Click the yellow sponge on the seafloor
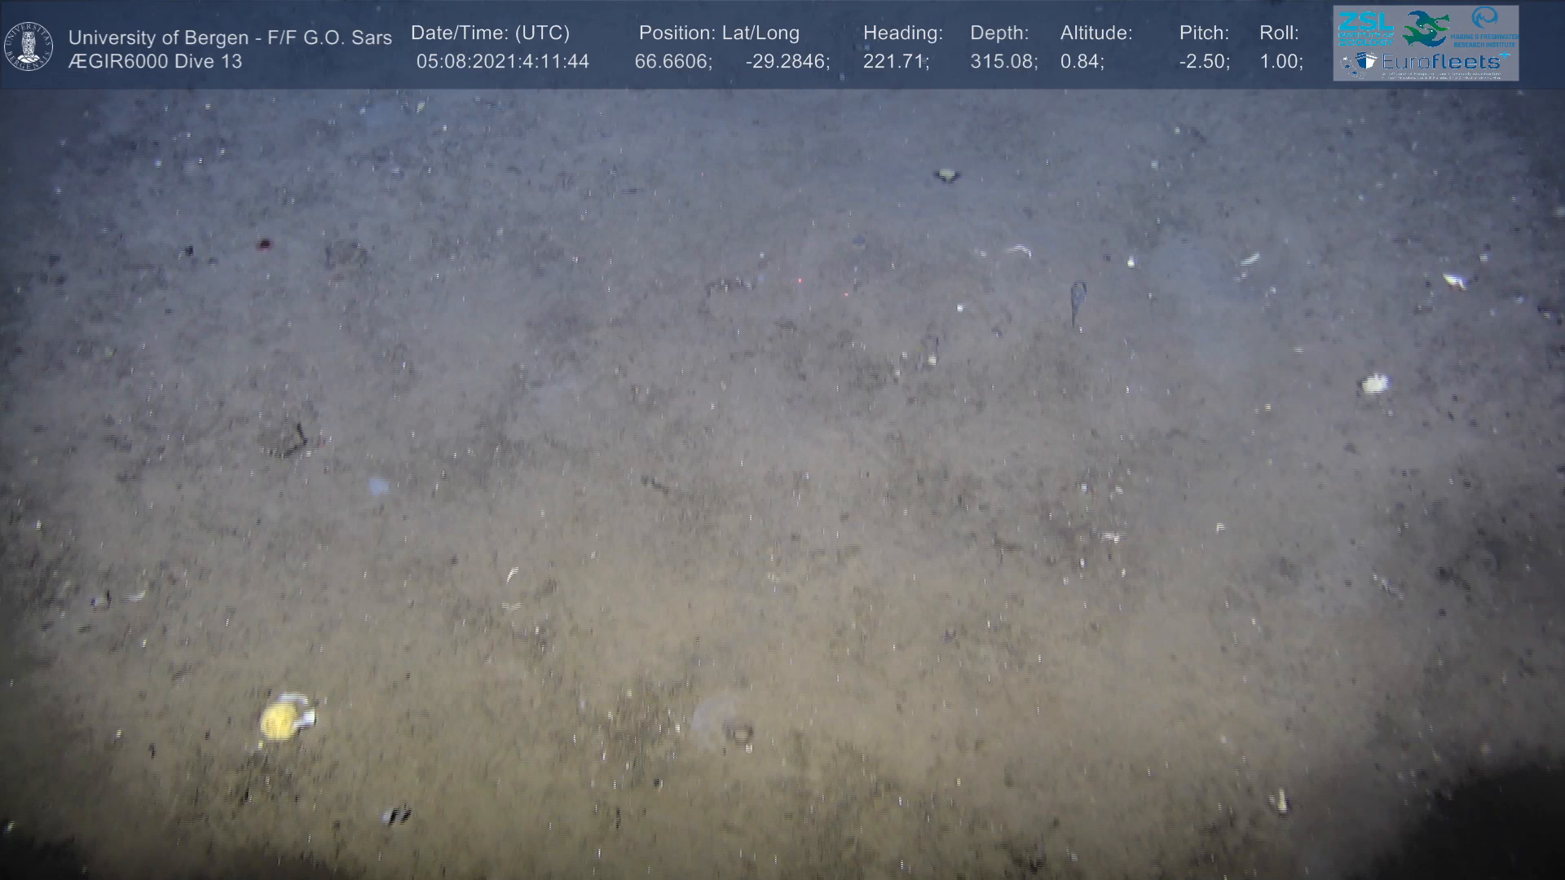The width and height of the screenshot is (1565, 880). tap(280, 720)
